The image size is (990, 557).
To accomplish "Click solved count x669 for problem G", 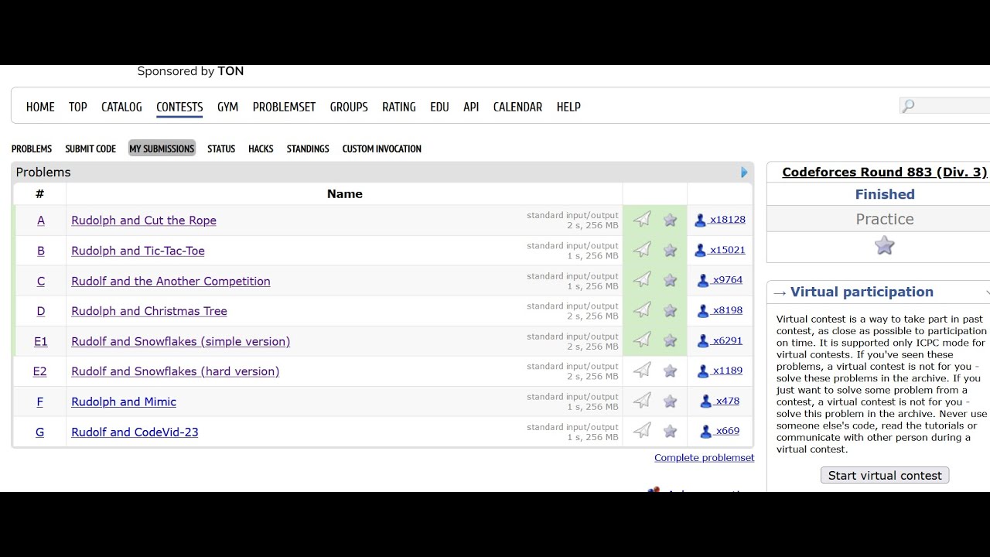I will click(727, 431).
